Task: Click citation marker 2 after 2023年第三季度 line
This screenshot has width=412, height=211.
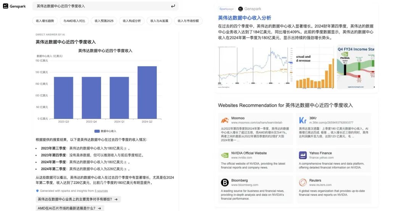Action: [125, 148]
